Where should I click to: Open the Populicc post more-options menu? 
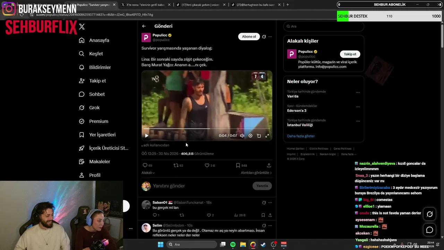tap(270, 37)
